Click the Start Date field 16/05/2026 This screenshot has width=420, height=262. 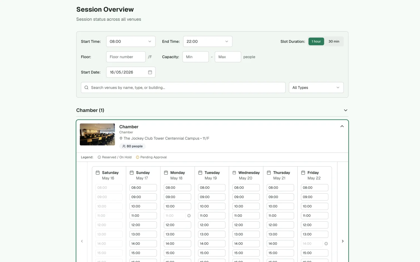(131, 72)
